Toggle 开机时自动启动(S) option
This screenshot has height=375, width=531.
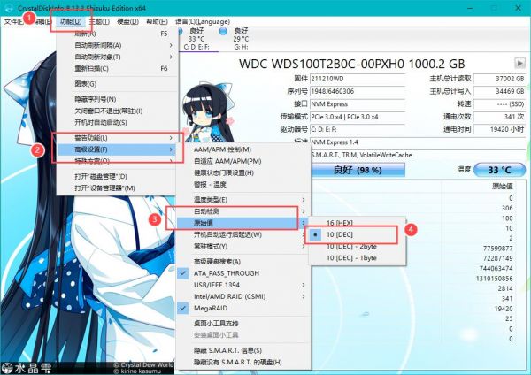click(x=117, y=122)
